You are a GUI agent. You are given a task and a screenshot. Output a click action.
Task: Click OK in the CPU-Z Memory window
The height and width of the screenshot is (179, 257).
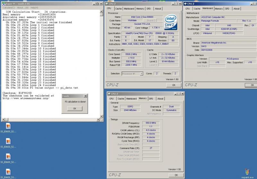point(176,175)
